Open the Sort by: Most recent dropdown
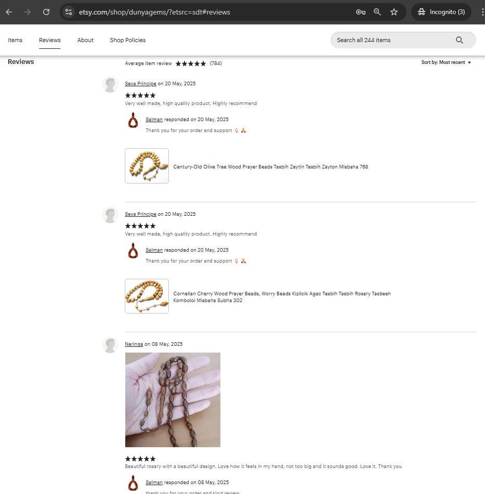485x494 pixels. 446,62
